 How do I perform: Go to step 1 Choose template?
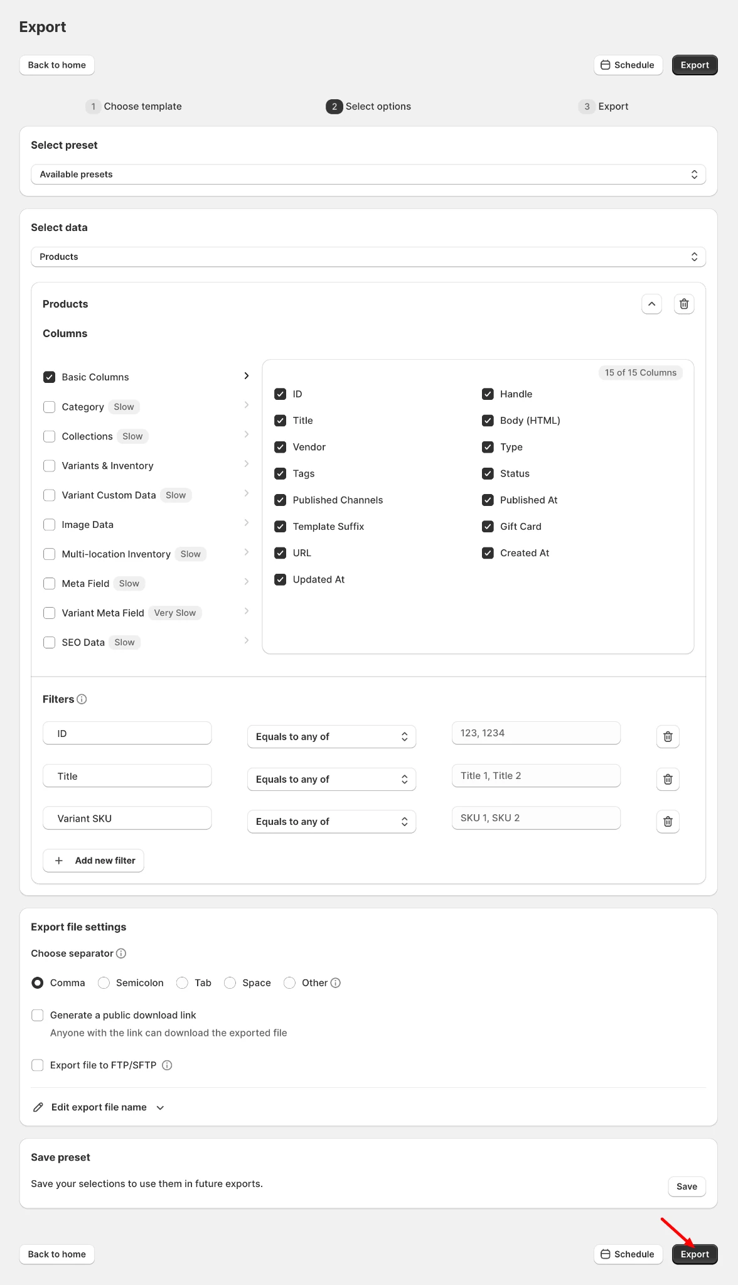pos(134,107)
